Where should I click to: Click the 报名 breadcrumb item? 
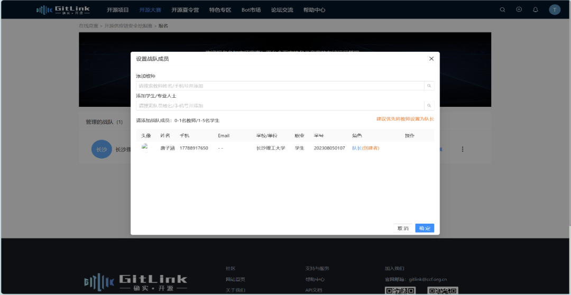[x=163, y=26]
